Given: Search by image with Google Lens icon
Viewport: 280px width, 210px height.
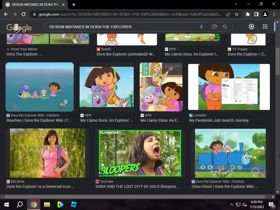Looking at the screenshot, I should [214, 27].
